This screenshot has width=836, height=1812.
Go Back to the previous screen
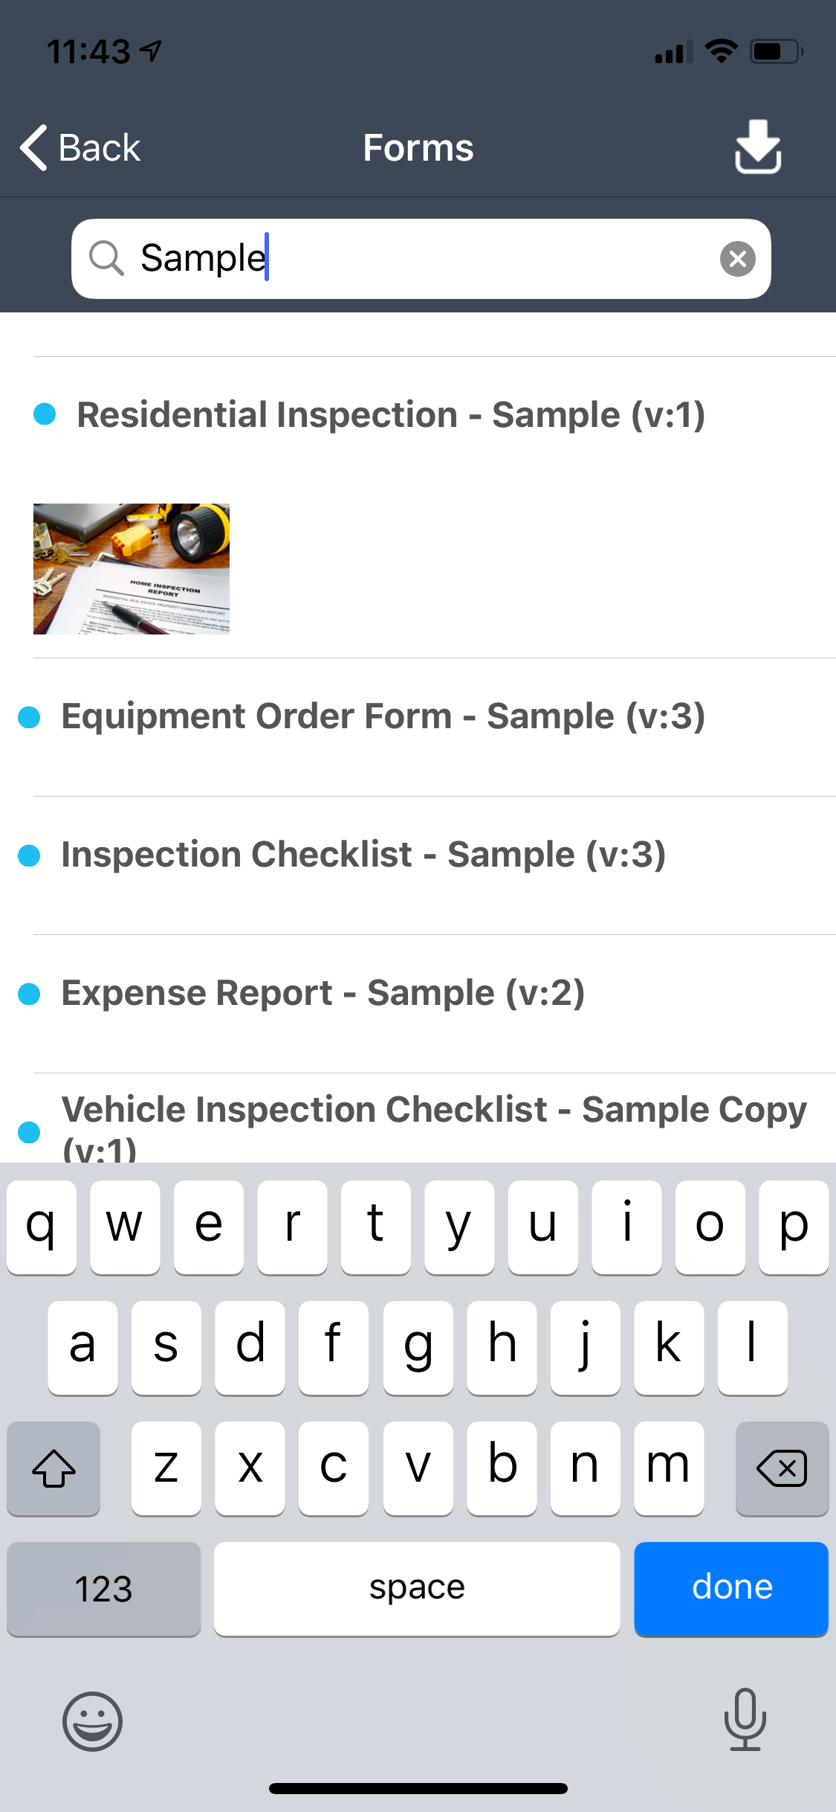pyautogui.click(x=78, y=148)
